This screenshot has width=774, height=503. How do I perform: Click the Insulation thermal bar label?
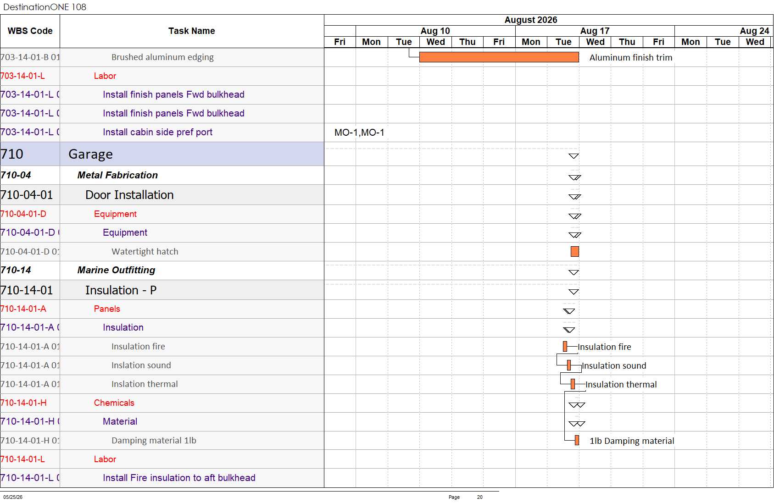pyautogui.click(x=621, y=385)
